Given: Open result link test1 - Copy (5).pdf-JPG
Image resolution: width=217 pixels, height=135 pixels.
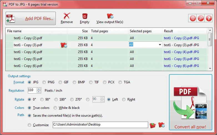Looking at the screenshot, I should click(181, 59).
